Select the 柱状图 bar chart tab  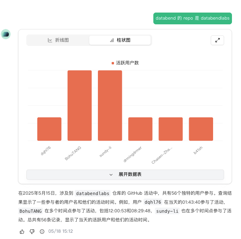click(120, 40)
